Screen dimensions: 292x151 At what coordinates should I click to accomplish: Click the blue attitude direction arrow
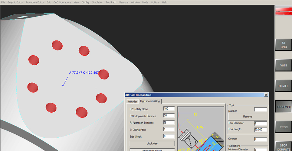(x=65, y=81)
